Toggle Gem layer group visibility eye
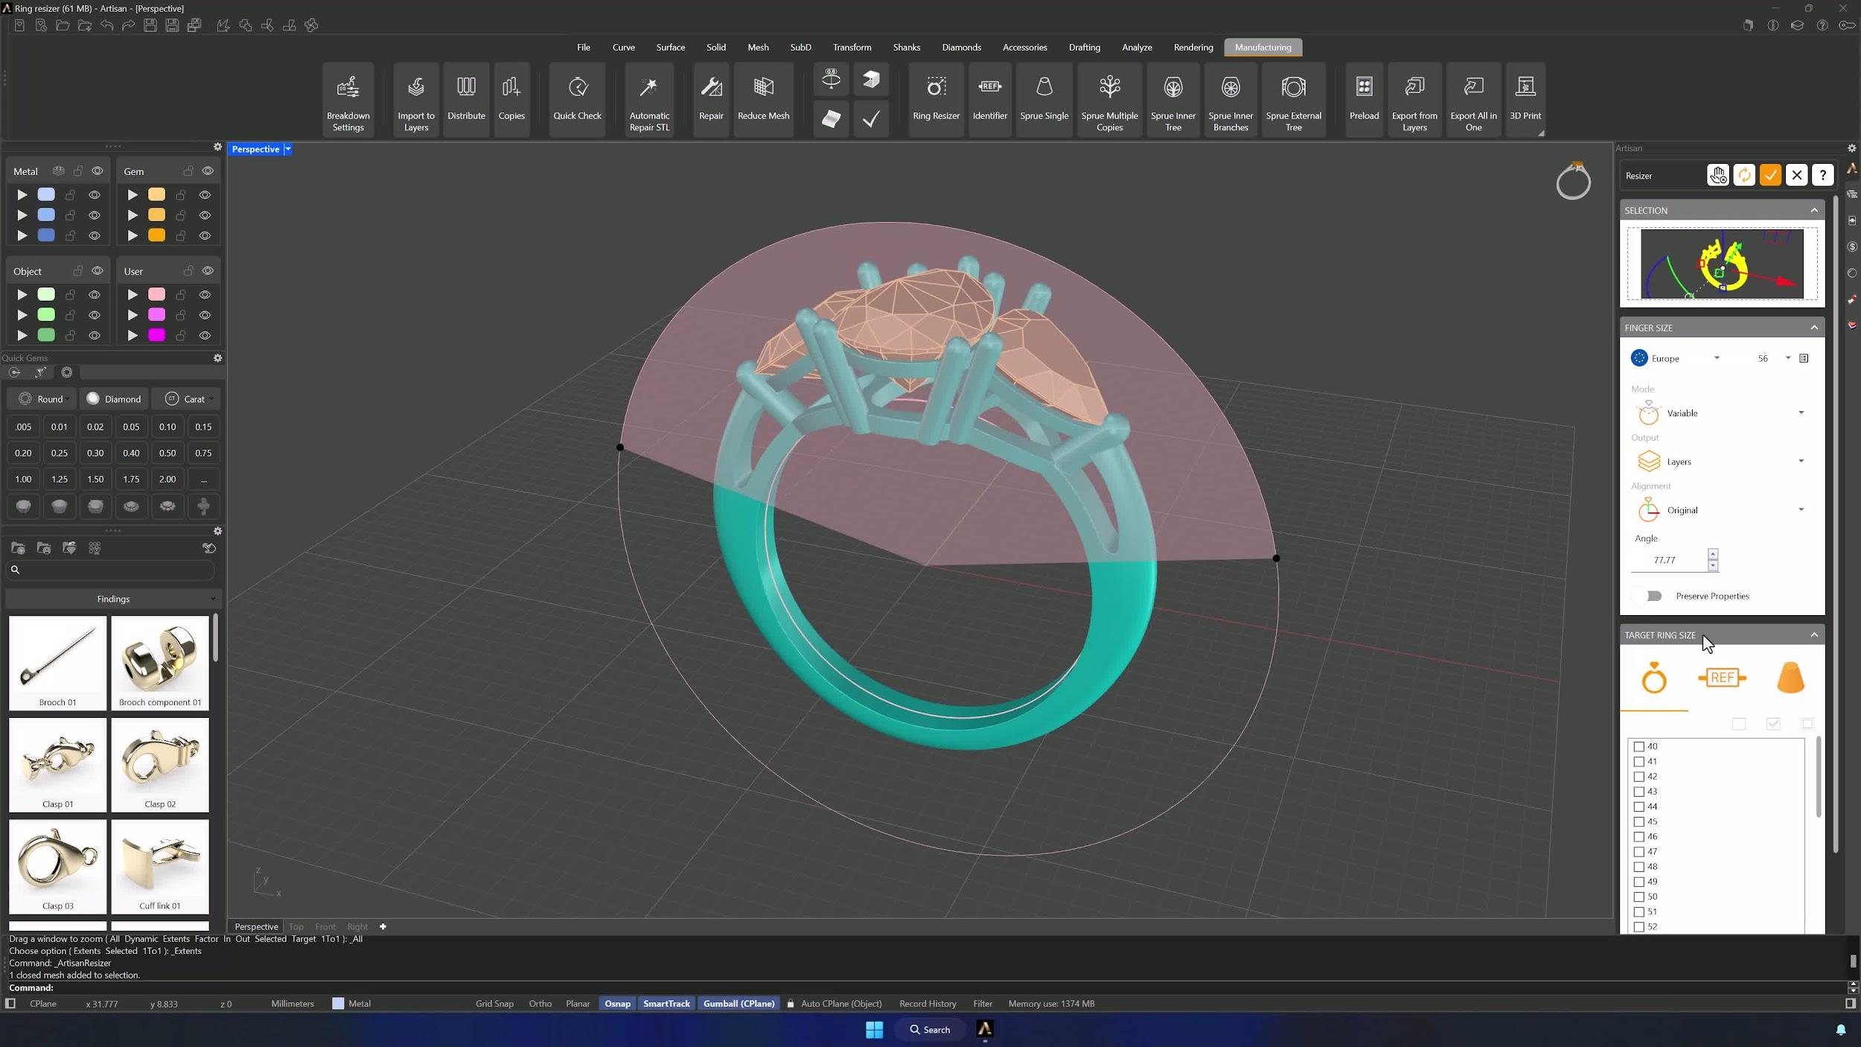1861x1047 pixels. [208, 171]
